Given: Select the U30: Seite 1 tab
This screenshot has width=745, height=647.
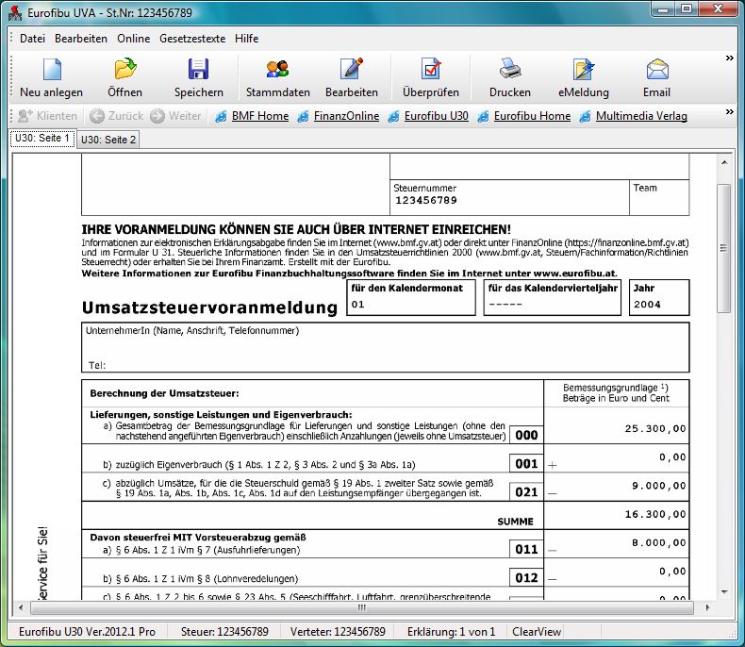Looking at the screenshot, I should 42,139.
